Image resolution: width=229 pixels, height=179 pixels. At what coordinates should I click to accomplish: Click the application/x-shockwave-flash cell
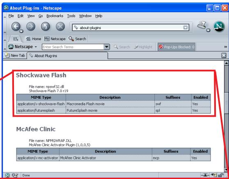point(41,104)
